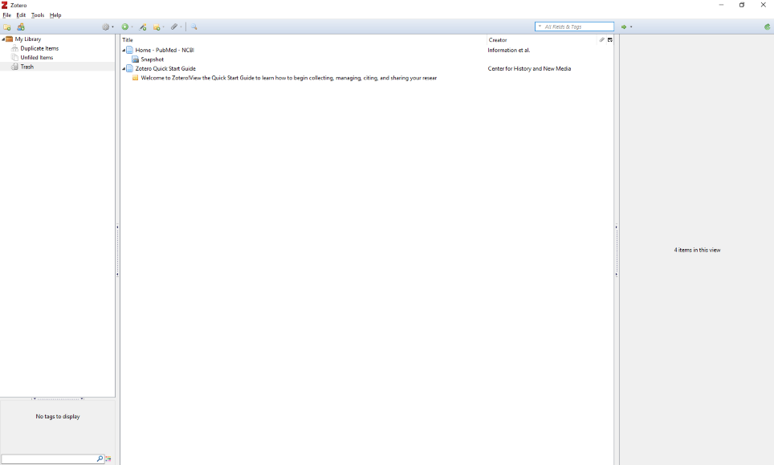Collapse the Home - PubMed - NCBI item
This screenshot has width=774, height=465.
point(124,51)
